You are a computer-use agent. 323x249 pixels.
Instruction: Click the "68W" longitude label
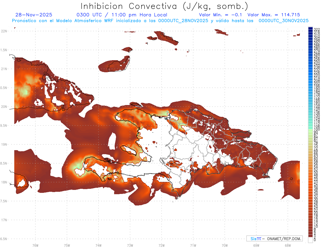[287, 245]
